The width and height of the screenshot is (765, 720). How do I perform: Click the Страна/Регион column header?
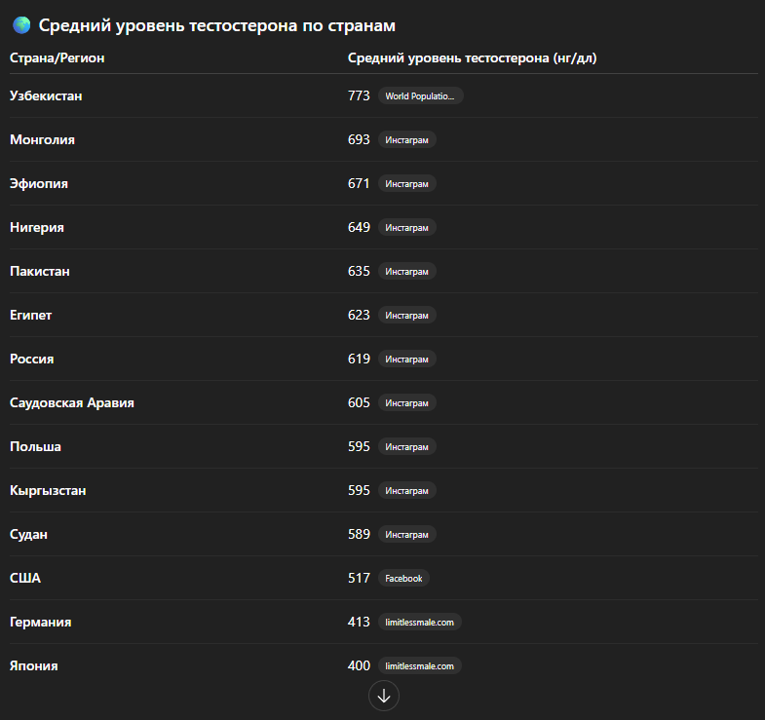pos(57,58)
